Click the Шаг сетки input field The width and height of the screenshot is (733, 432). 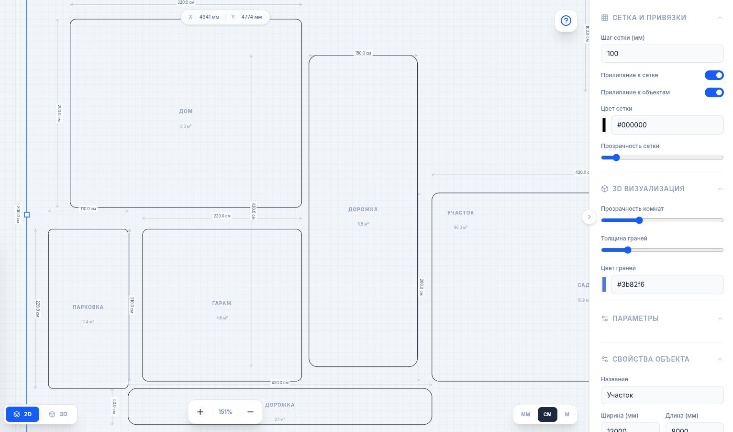[662, 54]
